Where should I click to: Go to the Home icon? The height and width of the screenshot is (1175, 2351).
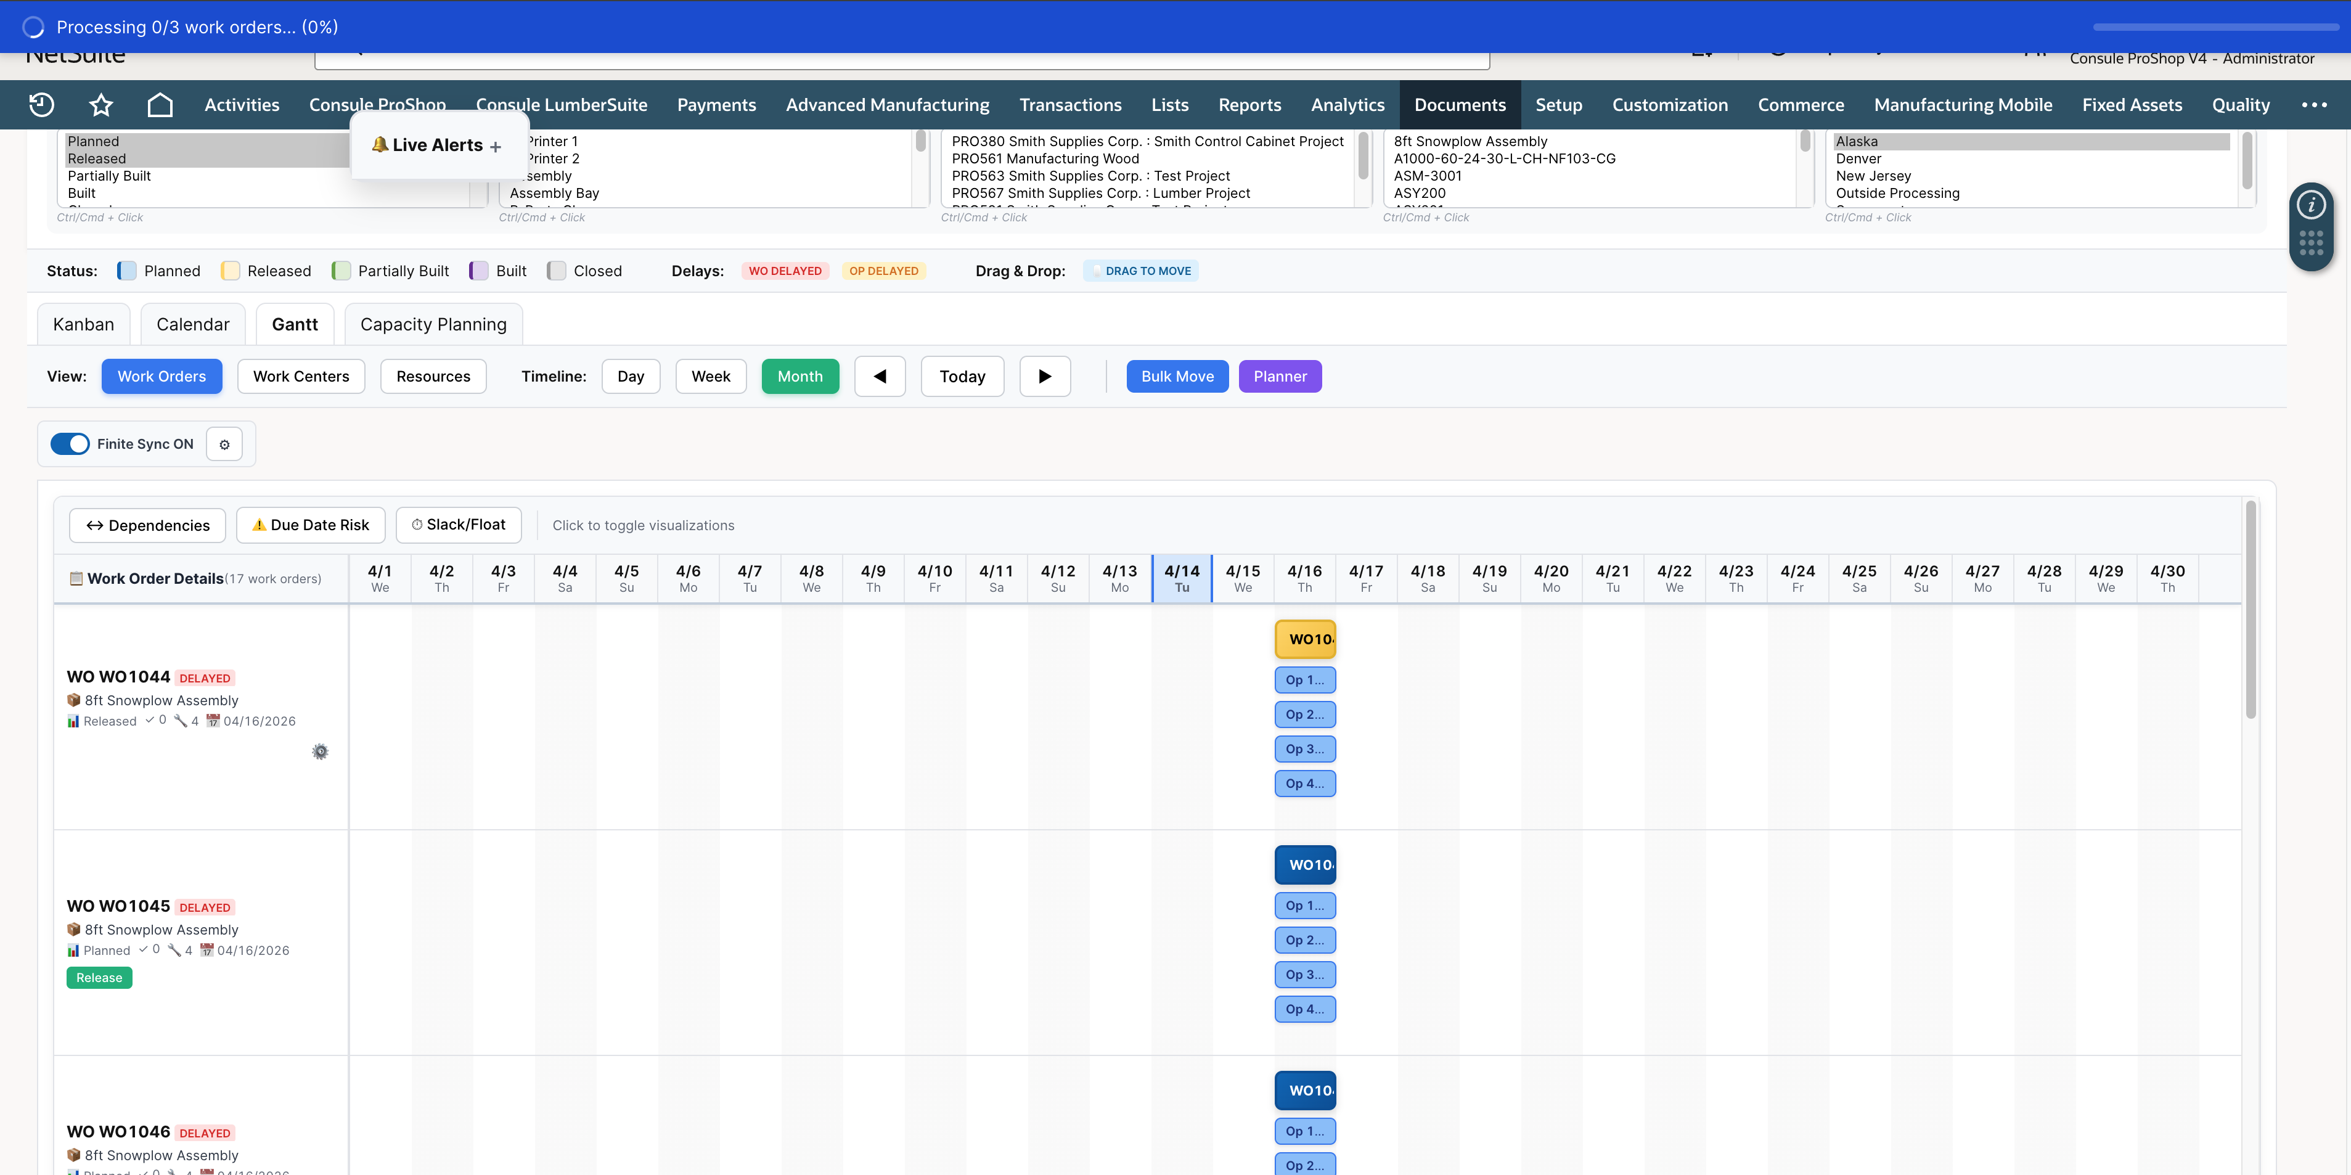160,105
